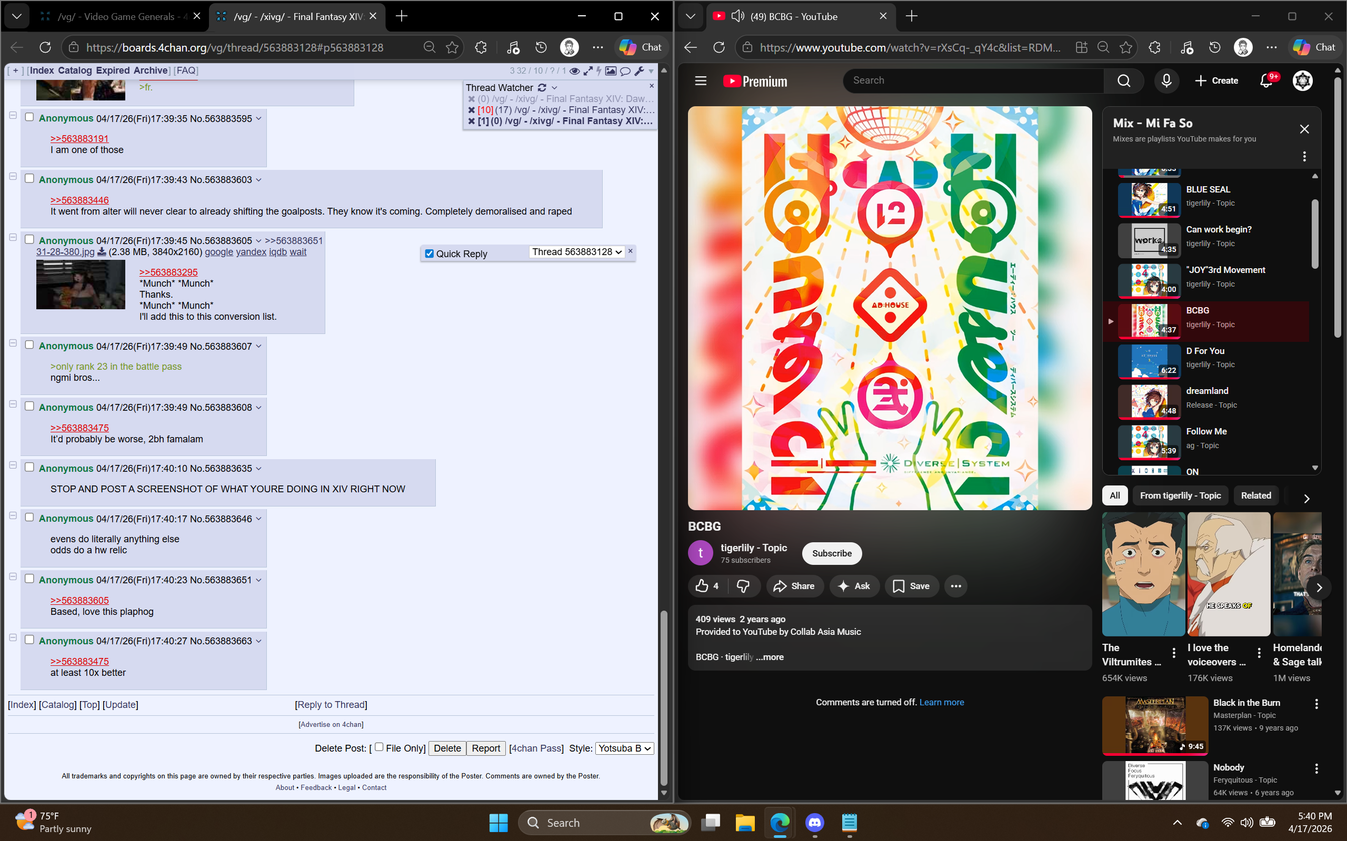Screen dimensions: 1347x841
Task: Check the post No.563883635 checkbox
Action: (29, 467)
